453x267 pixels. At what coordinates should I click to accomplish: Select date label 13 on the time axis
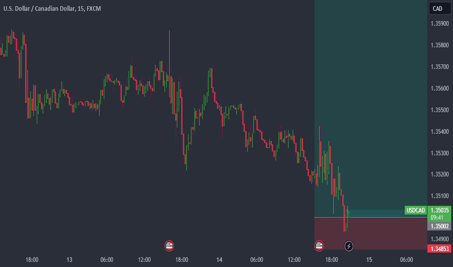coord(70,260)
